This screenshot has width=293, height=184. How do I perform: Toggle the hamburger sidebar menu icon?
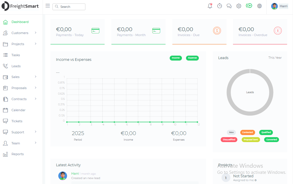click(x=48, y=6)
